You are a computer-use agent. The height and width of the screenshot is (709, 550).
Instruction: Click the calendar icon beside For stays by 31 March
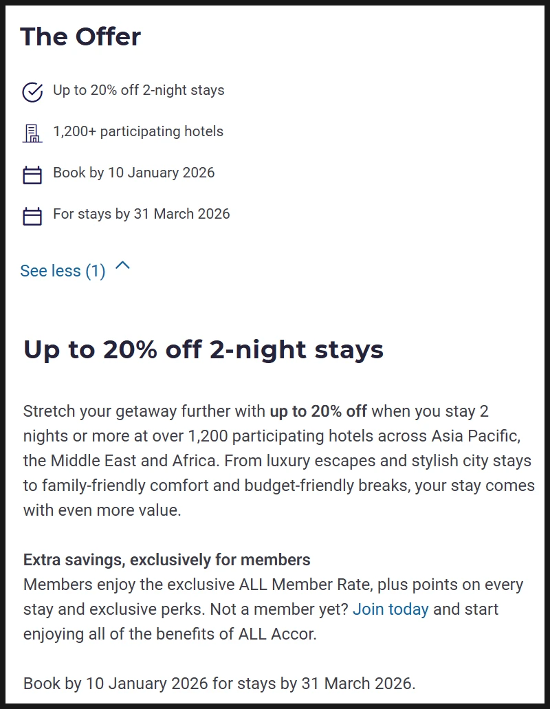click(32, 216)
